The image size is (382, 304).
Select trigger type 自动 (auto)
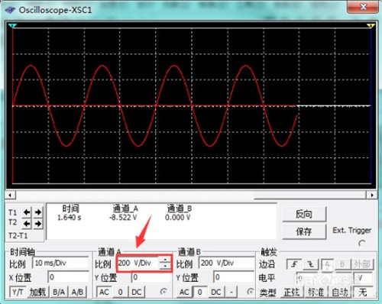[x=340, y=293]
